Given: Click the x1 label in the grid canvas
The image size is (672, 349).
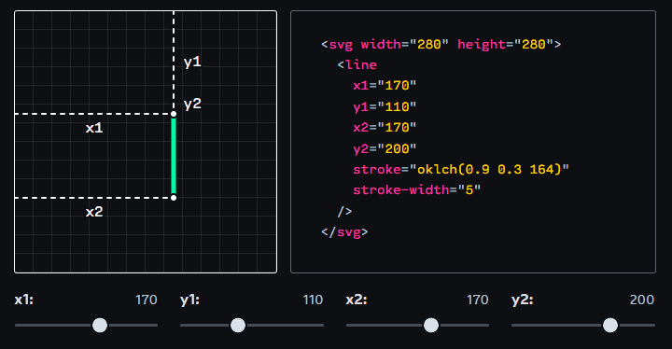Looking at the screenshot, I should pyautogui.click(x=94, y=128).
